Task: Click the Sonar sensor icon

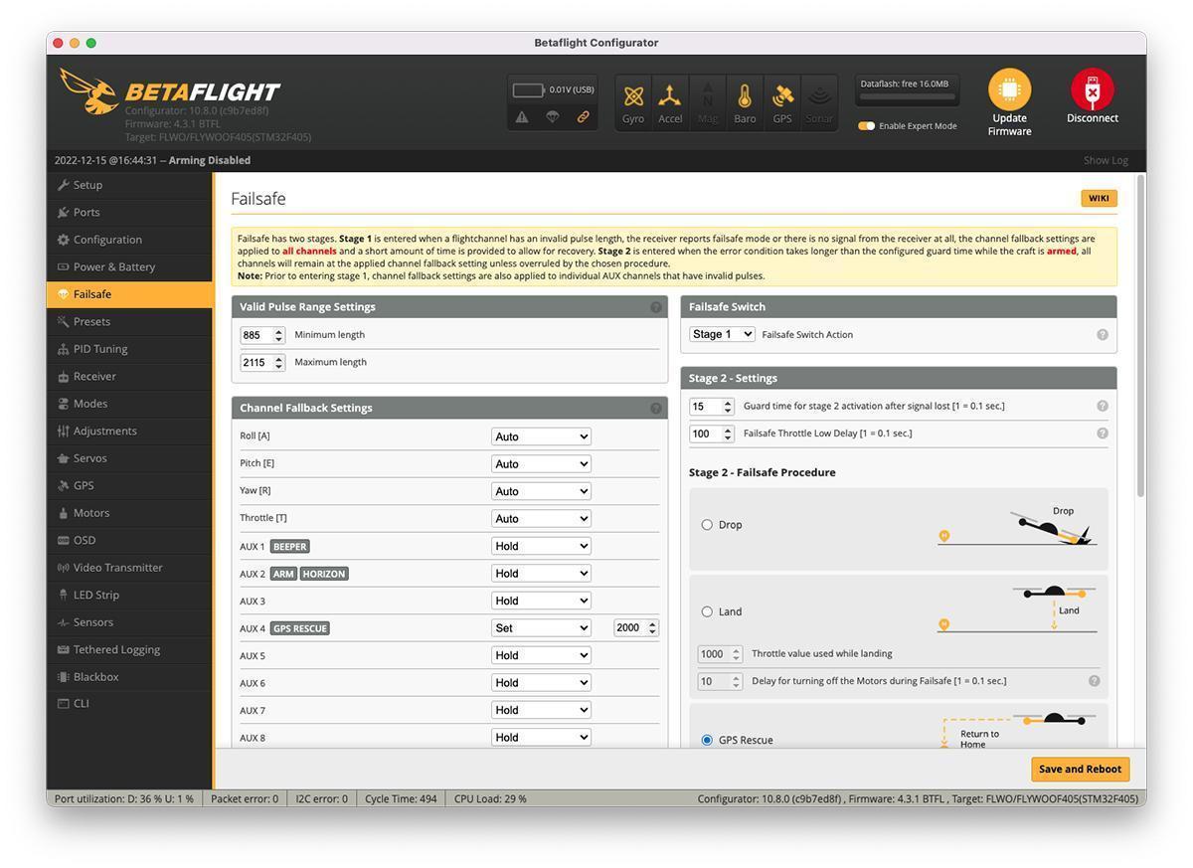Action: pos(819,96)
